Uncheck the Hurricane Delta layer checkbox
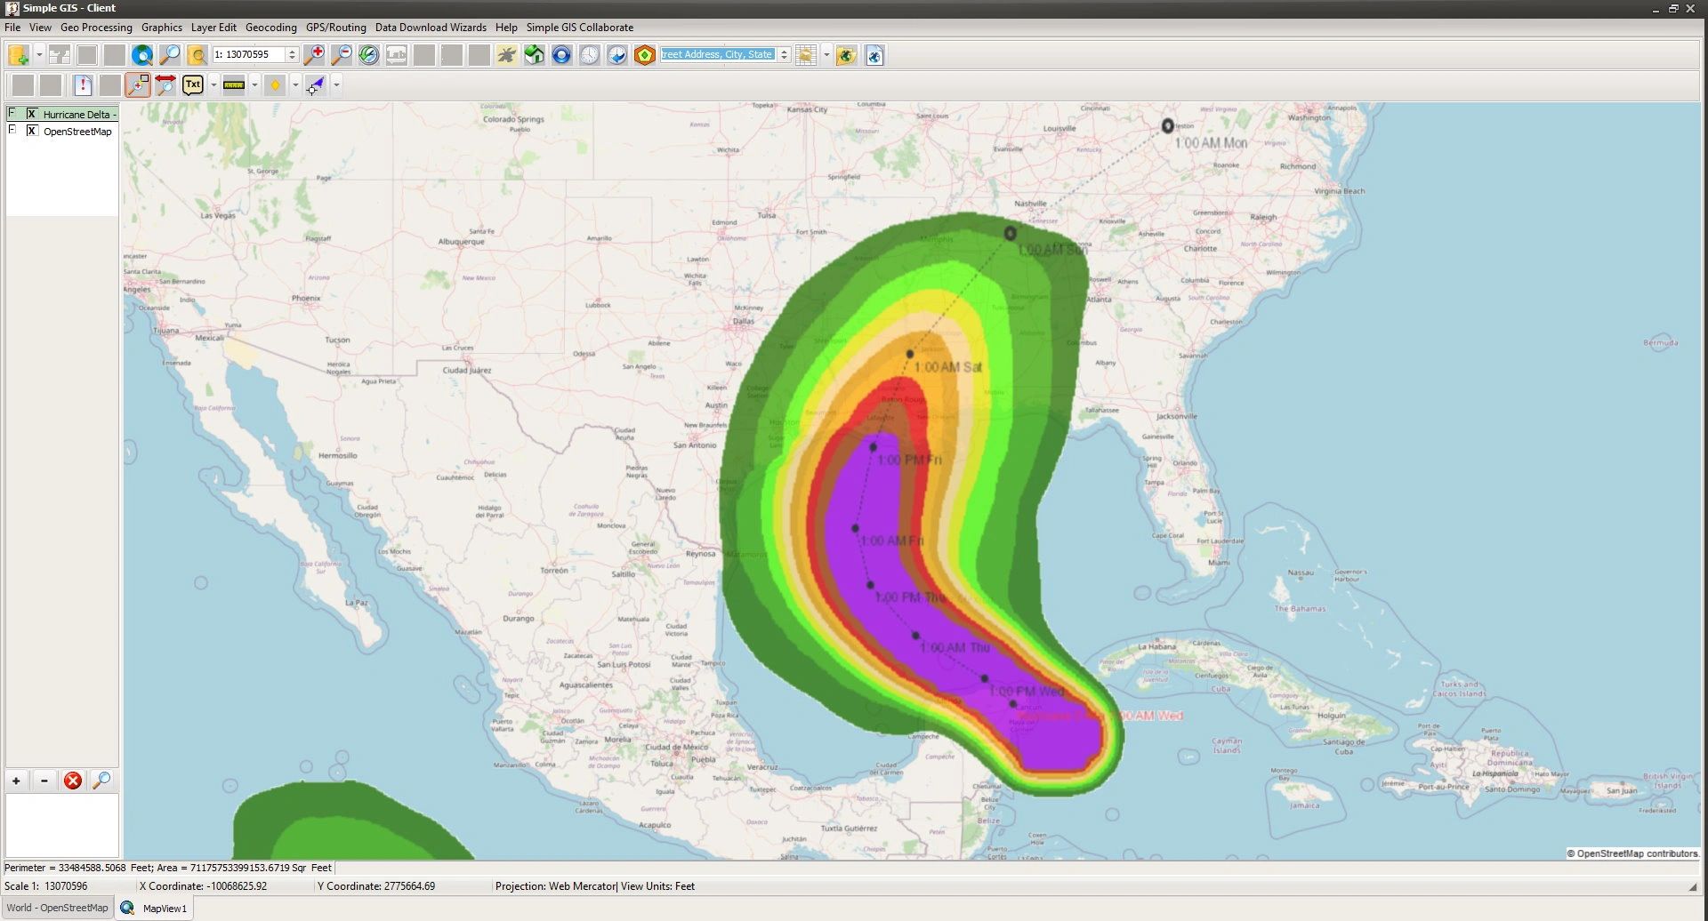The image size is (1708, 921). [32, 114]
